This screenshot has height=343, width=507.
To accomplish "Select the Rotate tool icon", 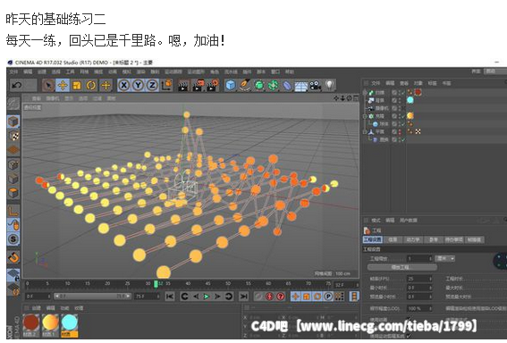I will click(x=91, y=86).
